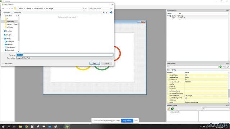Open Windows Start menu
Image resolution: width=230 pixels, height=129 pixels.
pos(3,126)
